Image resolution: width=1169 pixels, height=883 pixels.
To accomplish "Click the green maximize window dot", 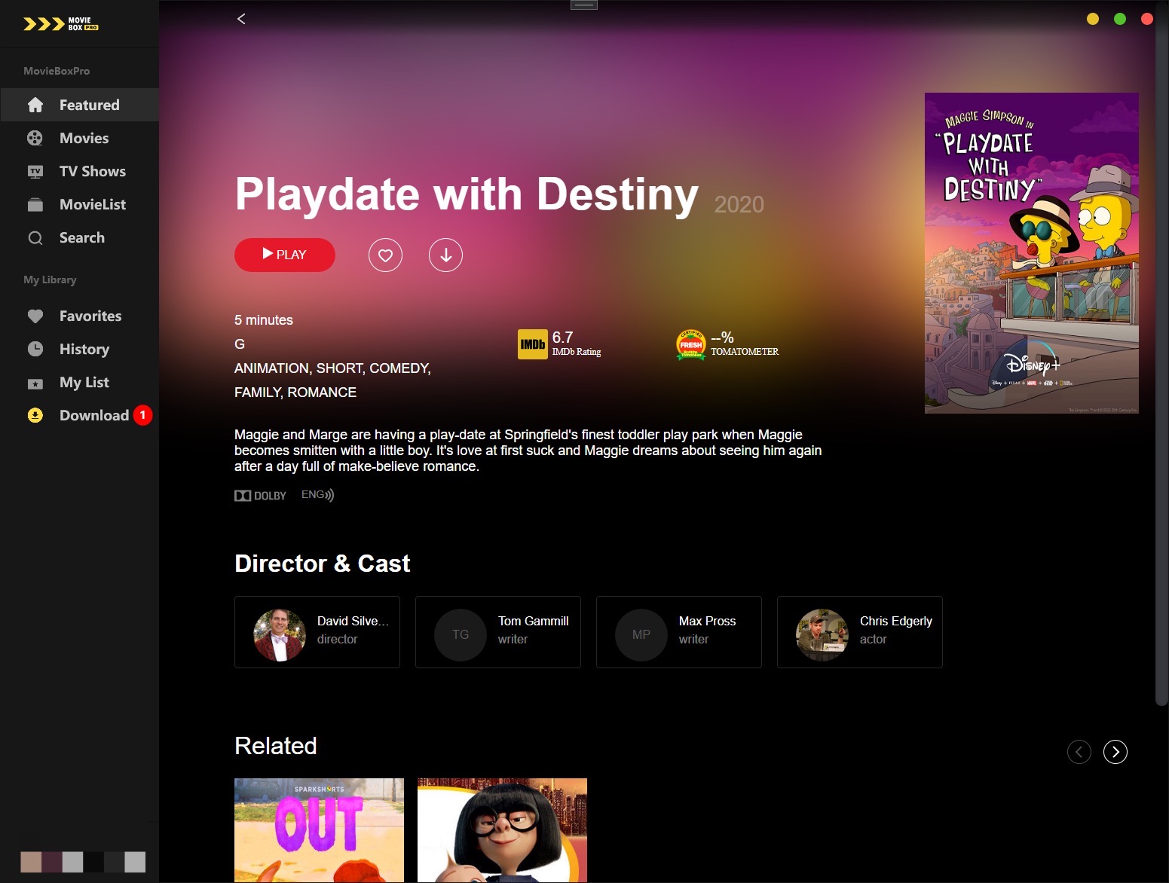I will [1120, 19].
